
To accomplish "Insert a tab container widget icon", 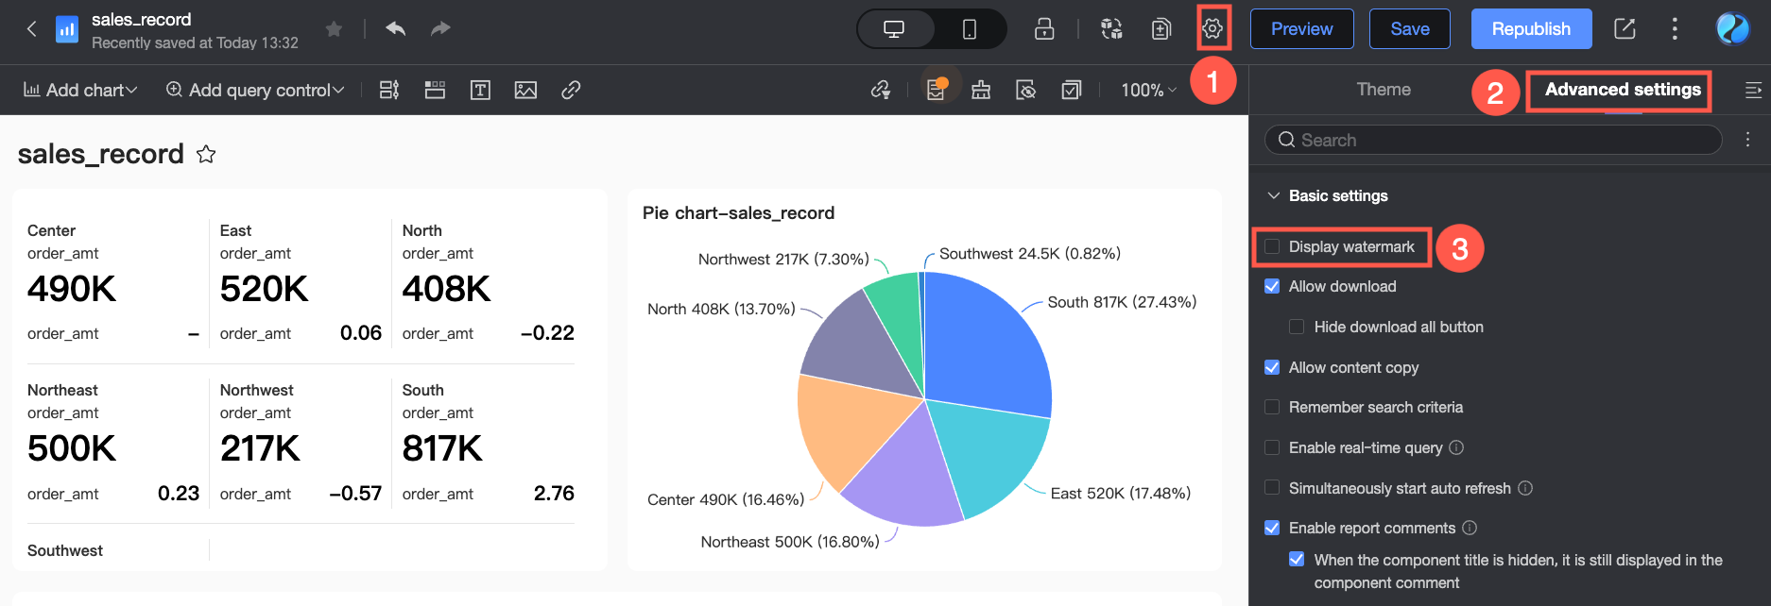I will pyautogui.click(x=435, y=90).
